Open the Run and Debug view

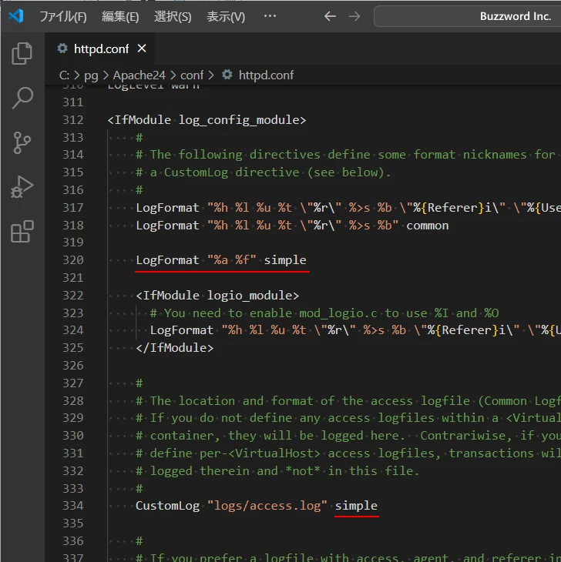(x=22, y=187)
